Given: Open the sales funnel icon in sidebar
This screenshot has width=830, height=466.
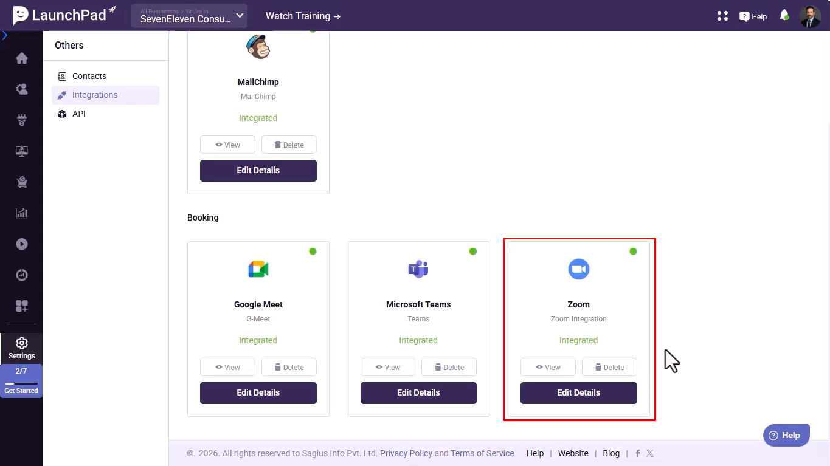Looking at the screenshot, I should pos(22,120).
